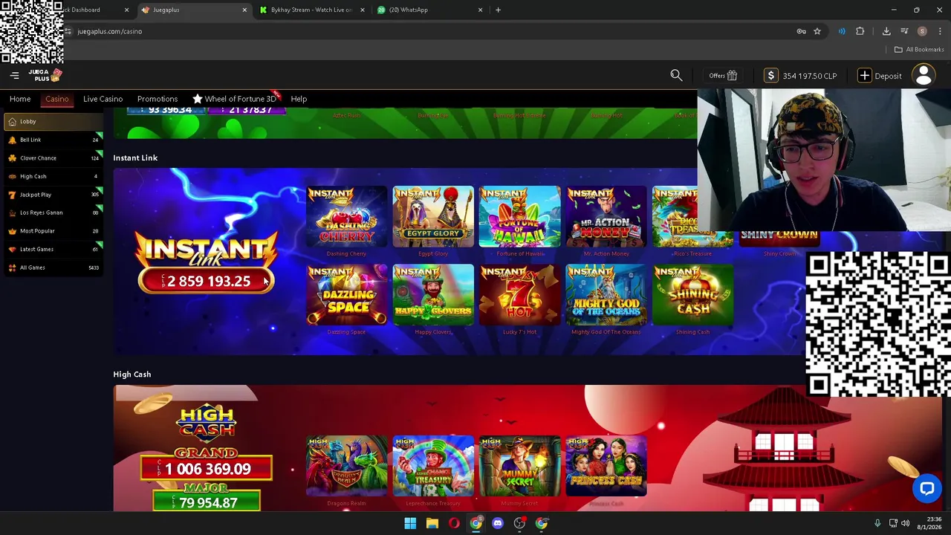
Task: Open the Princess Cash game
Action: point(606,466)
